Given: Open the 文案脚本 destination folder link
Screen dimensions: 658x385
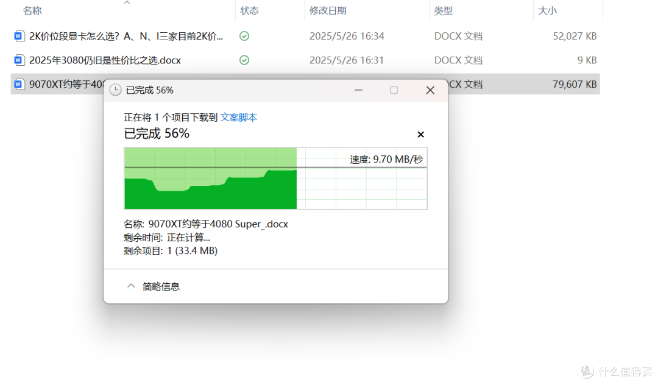Looking at the screenshot, I should pos(238,118).
